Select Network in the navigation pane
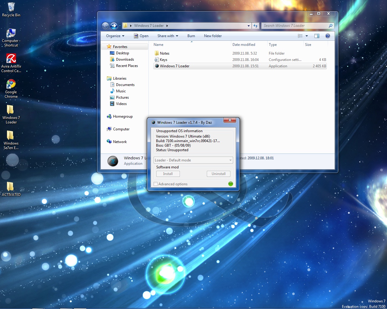The width and height of the screenshot is (387, 309). [120, 142]
